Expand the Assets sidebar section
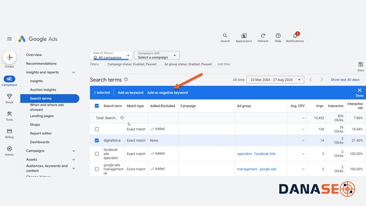 (x=74, y=159)
